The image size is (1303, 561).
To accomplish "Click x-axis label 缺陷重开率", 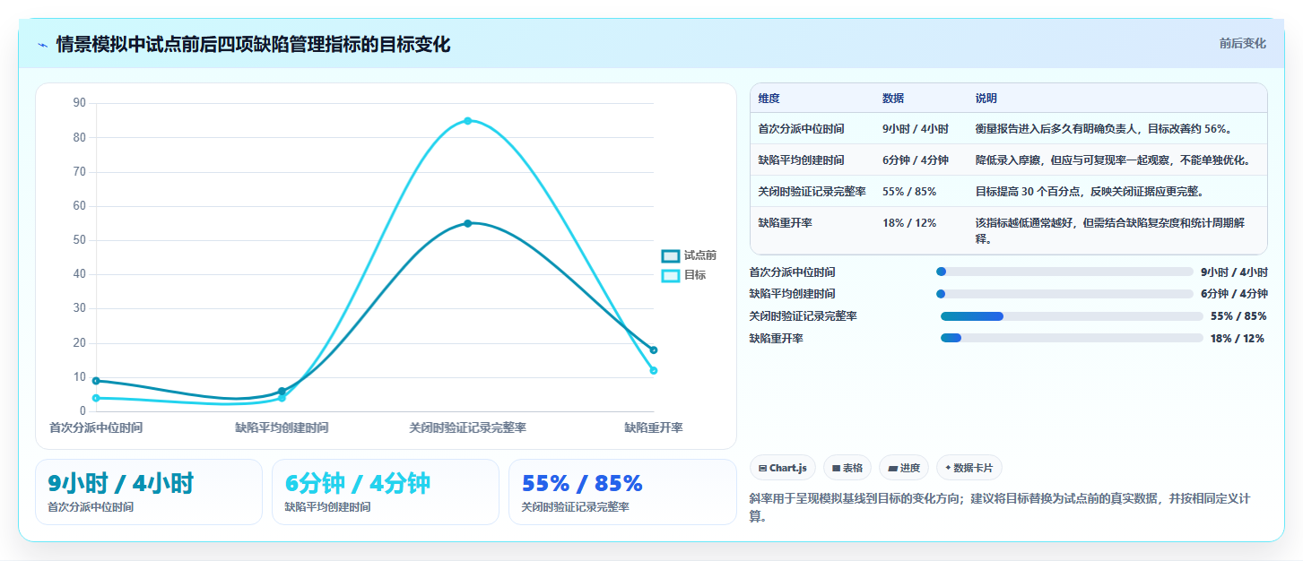I will [654, 428].
